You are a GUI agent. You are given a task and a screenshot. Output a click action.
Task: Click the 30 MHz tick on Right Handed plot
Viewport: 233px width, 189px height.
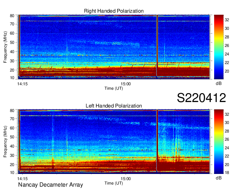(12, 61)
